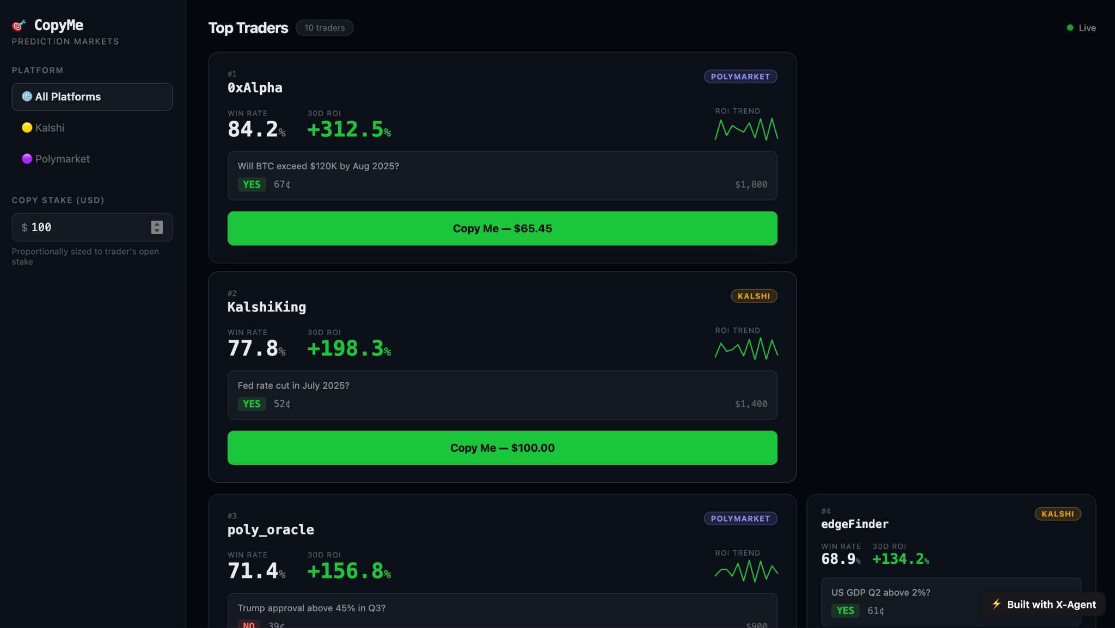Filter traders by Polymarket platform
1115x628 pixels.
click(92, 159)
